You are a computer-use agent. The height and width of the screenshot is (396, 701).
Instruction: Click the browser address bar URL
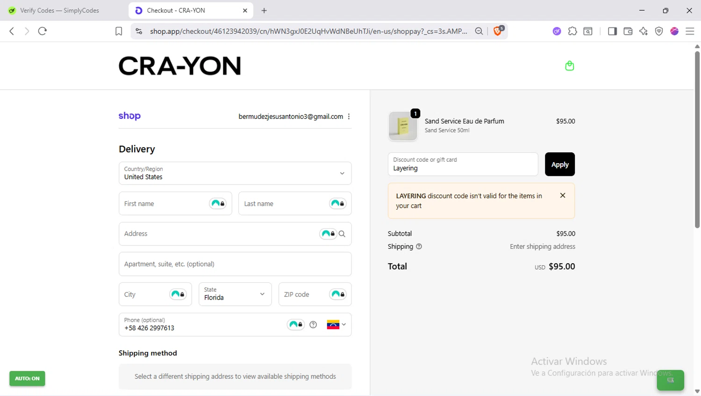pos(308,31)
